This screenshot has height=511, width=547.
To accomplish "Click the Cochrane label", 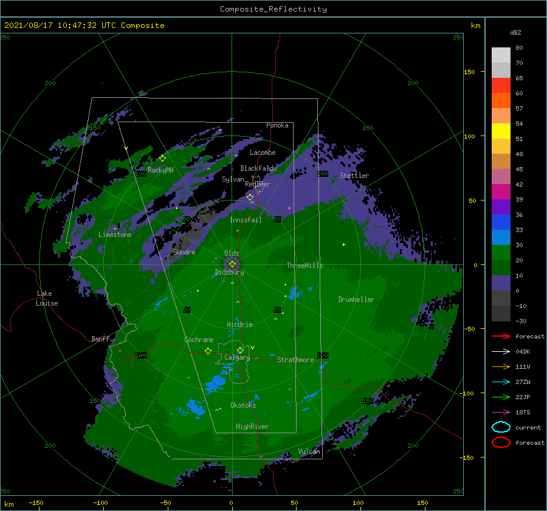I will pyautogui.click(x=199, y=340).
